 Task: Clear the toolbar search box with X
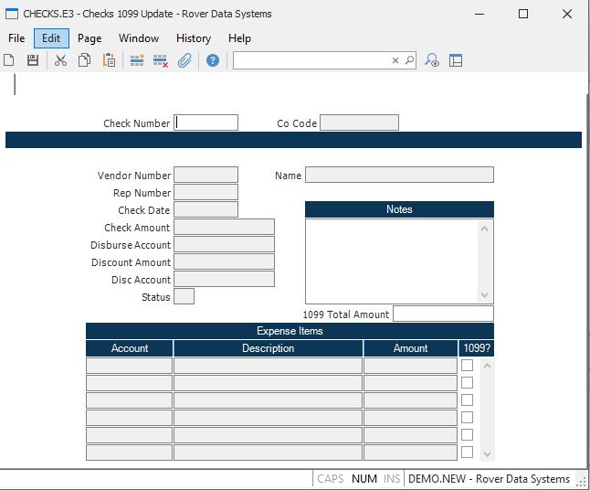point(395,60)
